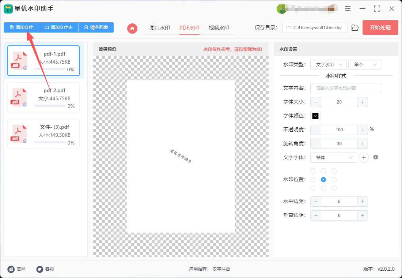Decrease opacity with minus button
This screenshot has height=278, width=402.
click(x=316, y=130)
